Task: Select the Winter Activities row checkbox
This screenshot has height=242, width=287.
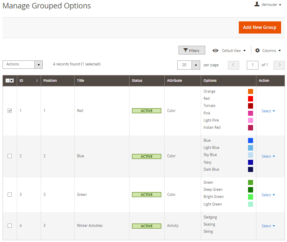Action: click(10, 226)
